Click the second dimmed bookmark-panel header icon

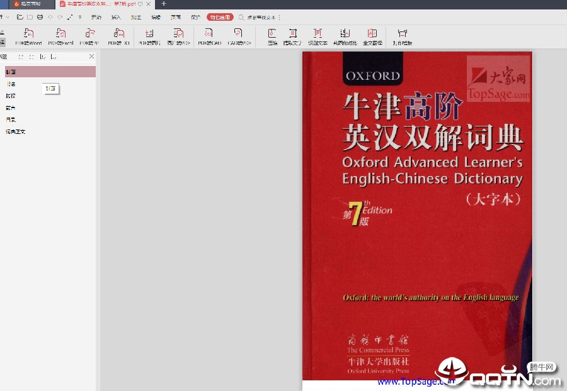pyautogui.click(x=31, y=57)
